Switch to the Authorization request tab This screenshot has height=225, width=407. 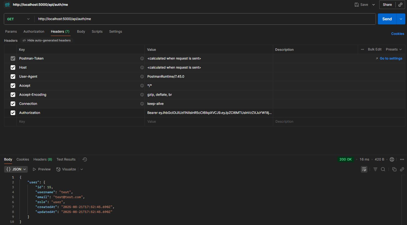pyautogui.click(x=34, y=32)
